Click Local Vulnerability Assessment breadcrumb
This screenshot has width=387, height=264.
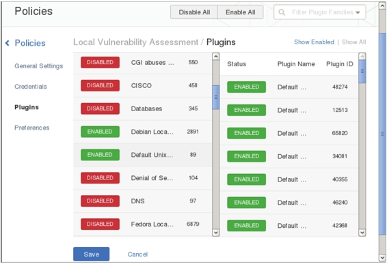135,42
